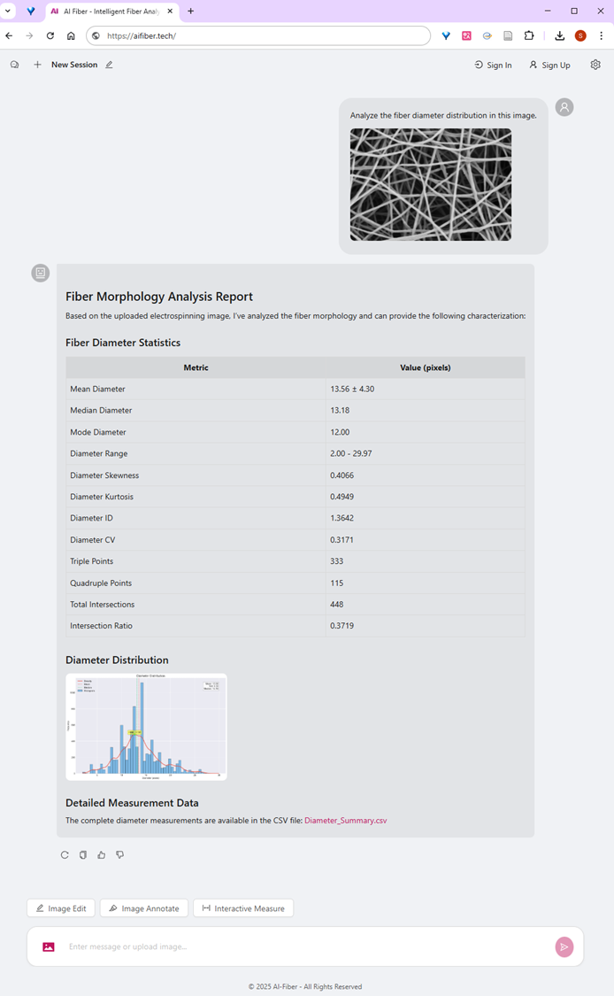Upload an image via the picture icon
Image resolution: width=614 pixels, height=996 pixels.
[x=49, y=946]
